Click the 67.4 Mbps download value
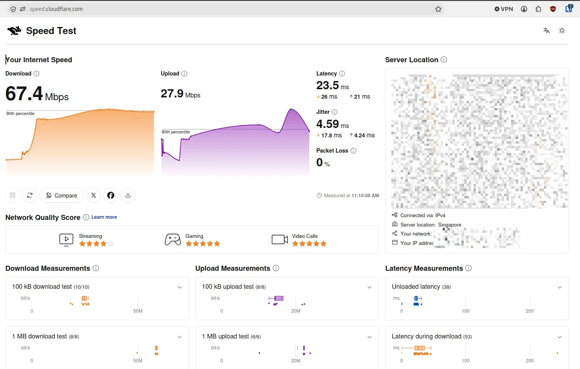580x369 pixels. coord(37,94)
